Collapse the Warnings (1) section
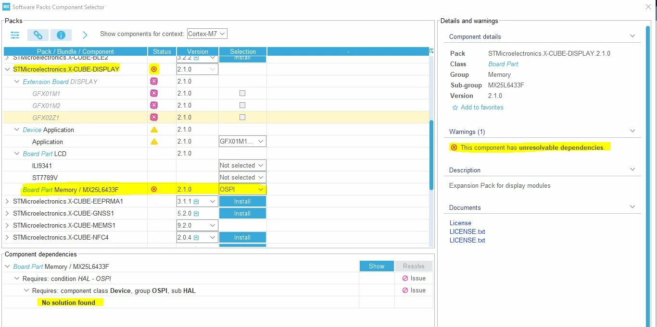This screenshot has height=327, width=657. pos(632,131)
